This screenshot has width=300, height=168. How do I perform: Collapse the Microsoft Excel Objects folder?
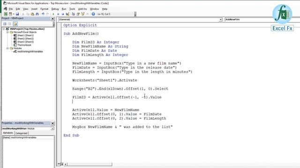point(7,32)
